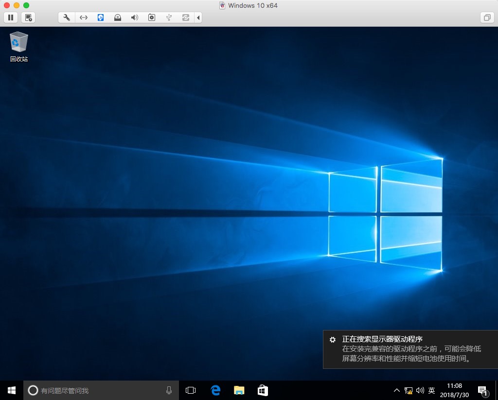This screenshot has width=498, height=400.
Task: Select the Recycle Bin desktop icon
Action: click(x=19, y=46)
